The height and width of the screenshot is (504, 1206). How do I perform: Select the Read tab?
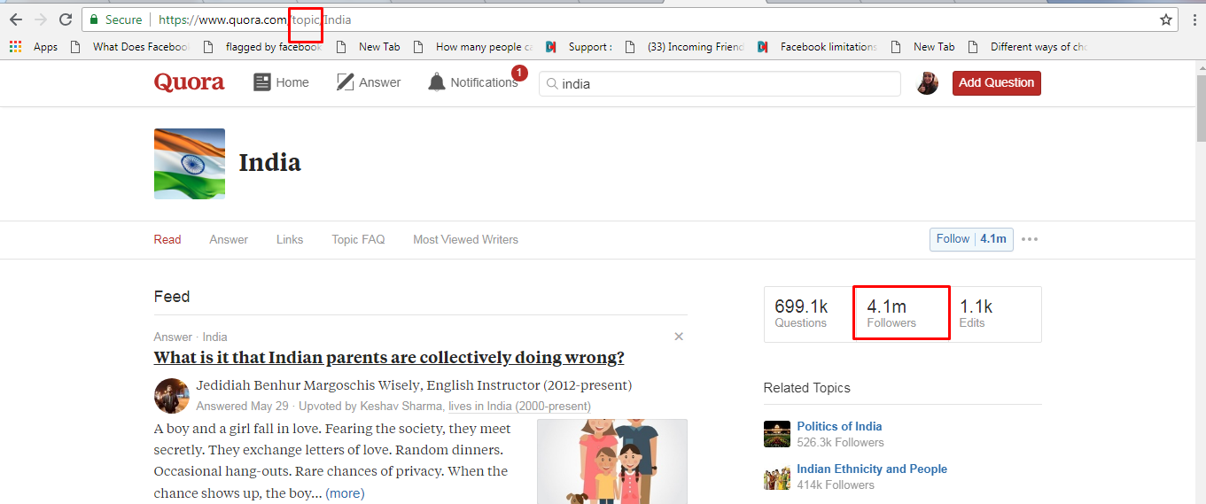click(x=167, y=239)
